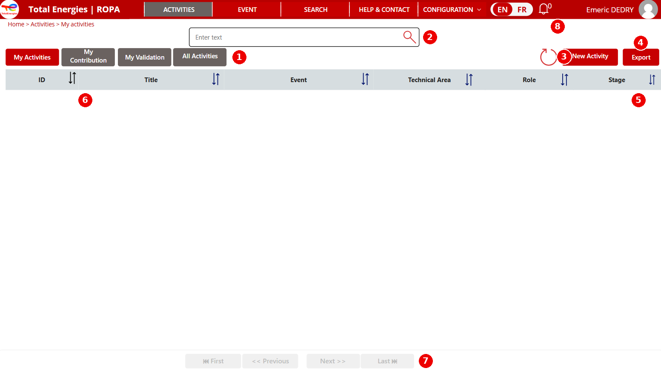Click the Export button
The height and width of the screenshot is (371, 661).
click(x=641, y=57)
